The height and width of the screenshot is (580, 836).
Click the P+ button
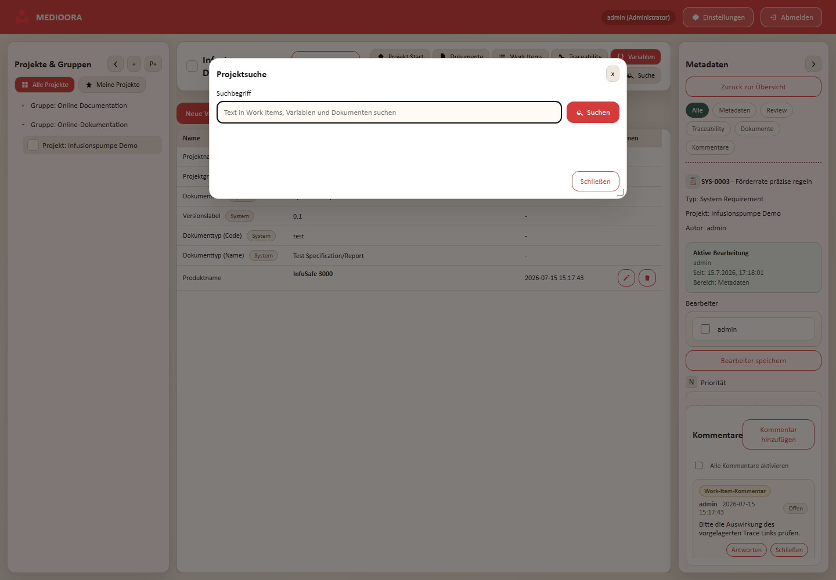(x=153, y=64)
